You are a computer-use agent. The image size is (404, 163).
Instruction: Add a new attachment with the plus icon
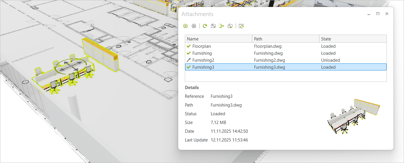click(x=185, y=26)
